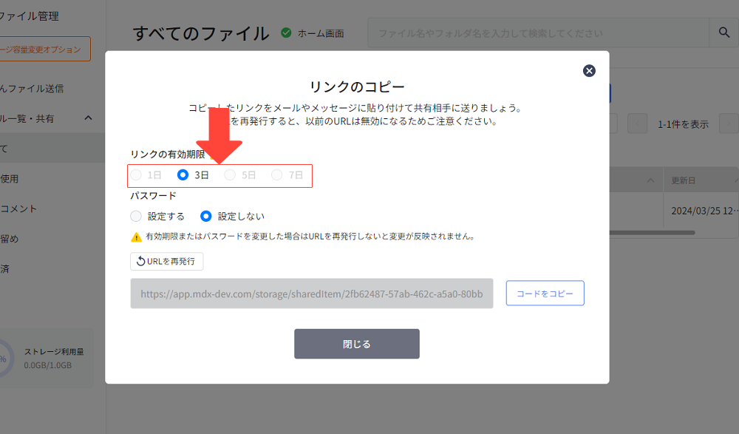Click the ストレージ利用量 usage panel

46,359
